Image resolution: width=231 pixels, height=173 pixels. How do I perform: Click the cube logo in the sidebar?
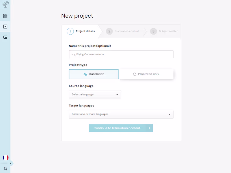(x=5, y=5)
